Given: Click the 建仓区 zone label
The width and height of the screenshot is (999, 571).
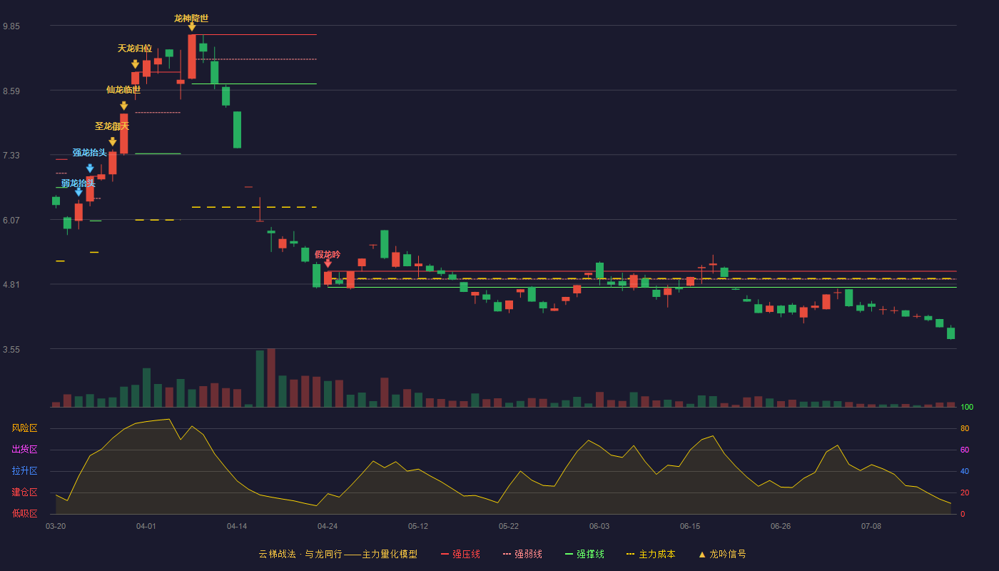Looking at the screenshot, I should tap(24, 492).
